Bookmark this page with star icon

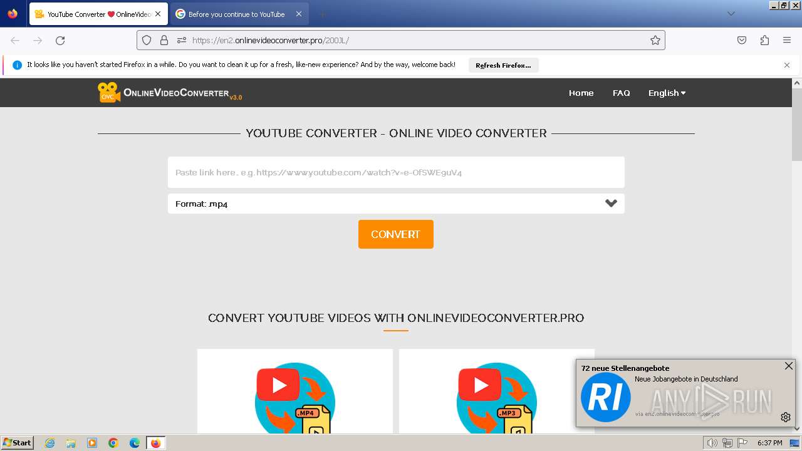(655, 40)
